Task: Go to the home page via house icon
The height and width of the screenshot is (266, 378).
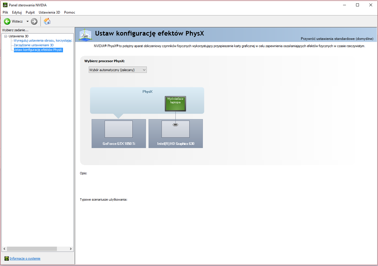Action: (x=47, y=21)
